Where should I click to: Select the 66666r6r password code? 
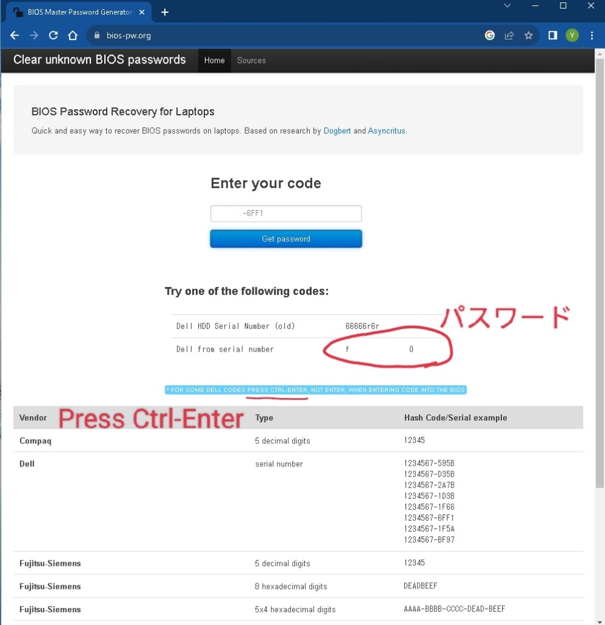pos(362,326)
